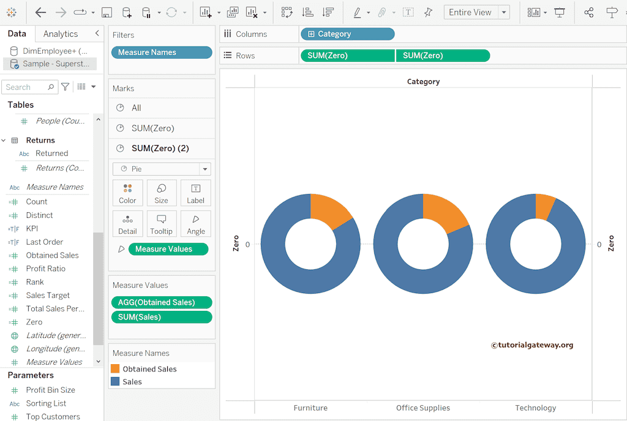Click the Size marks button
The width and height of the screenshot is (627, 421).
[162, 193]
